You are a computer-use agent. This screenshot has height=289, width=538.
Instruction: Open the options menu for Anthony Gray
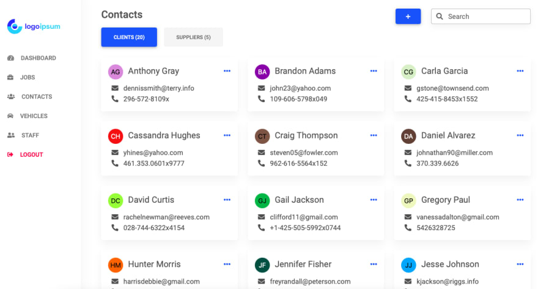(227, 71)
